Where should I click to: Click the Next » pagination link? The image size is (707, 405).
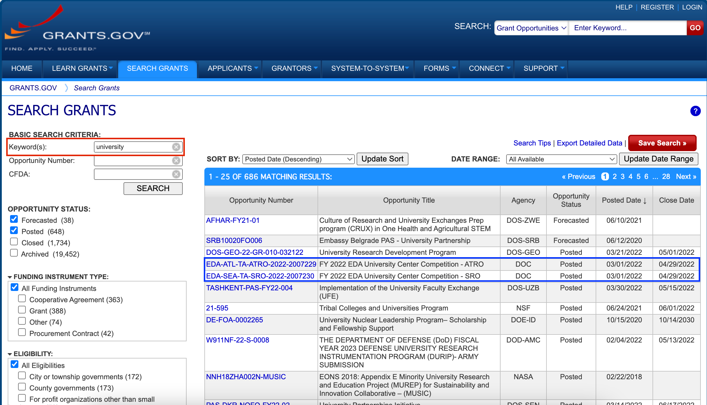click(686, 177)
